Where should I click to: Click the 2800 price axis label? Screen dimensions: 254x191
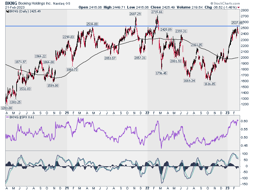pos(245,10)
